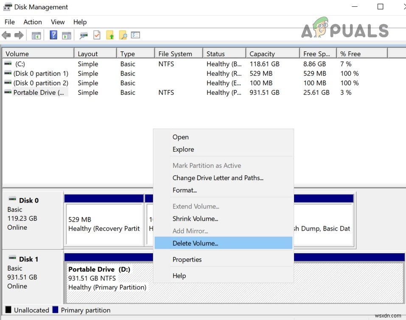
Task: Open Properties from the context menu
Action: coord(187,259)
